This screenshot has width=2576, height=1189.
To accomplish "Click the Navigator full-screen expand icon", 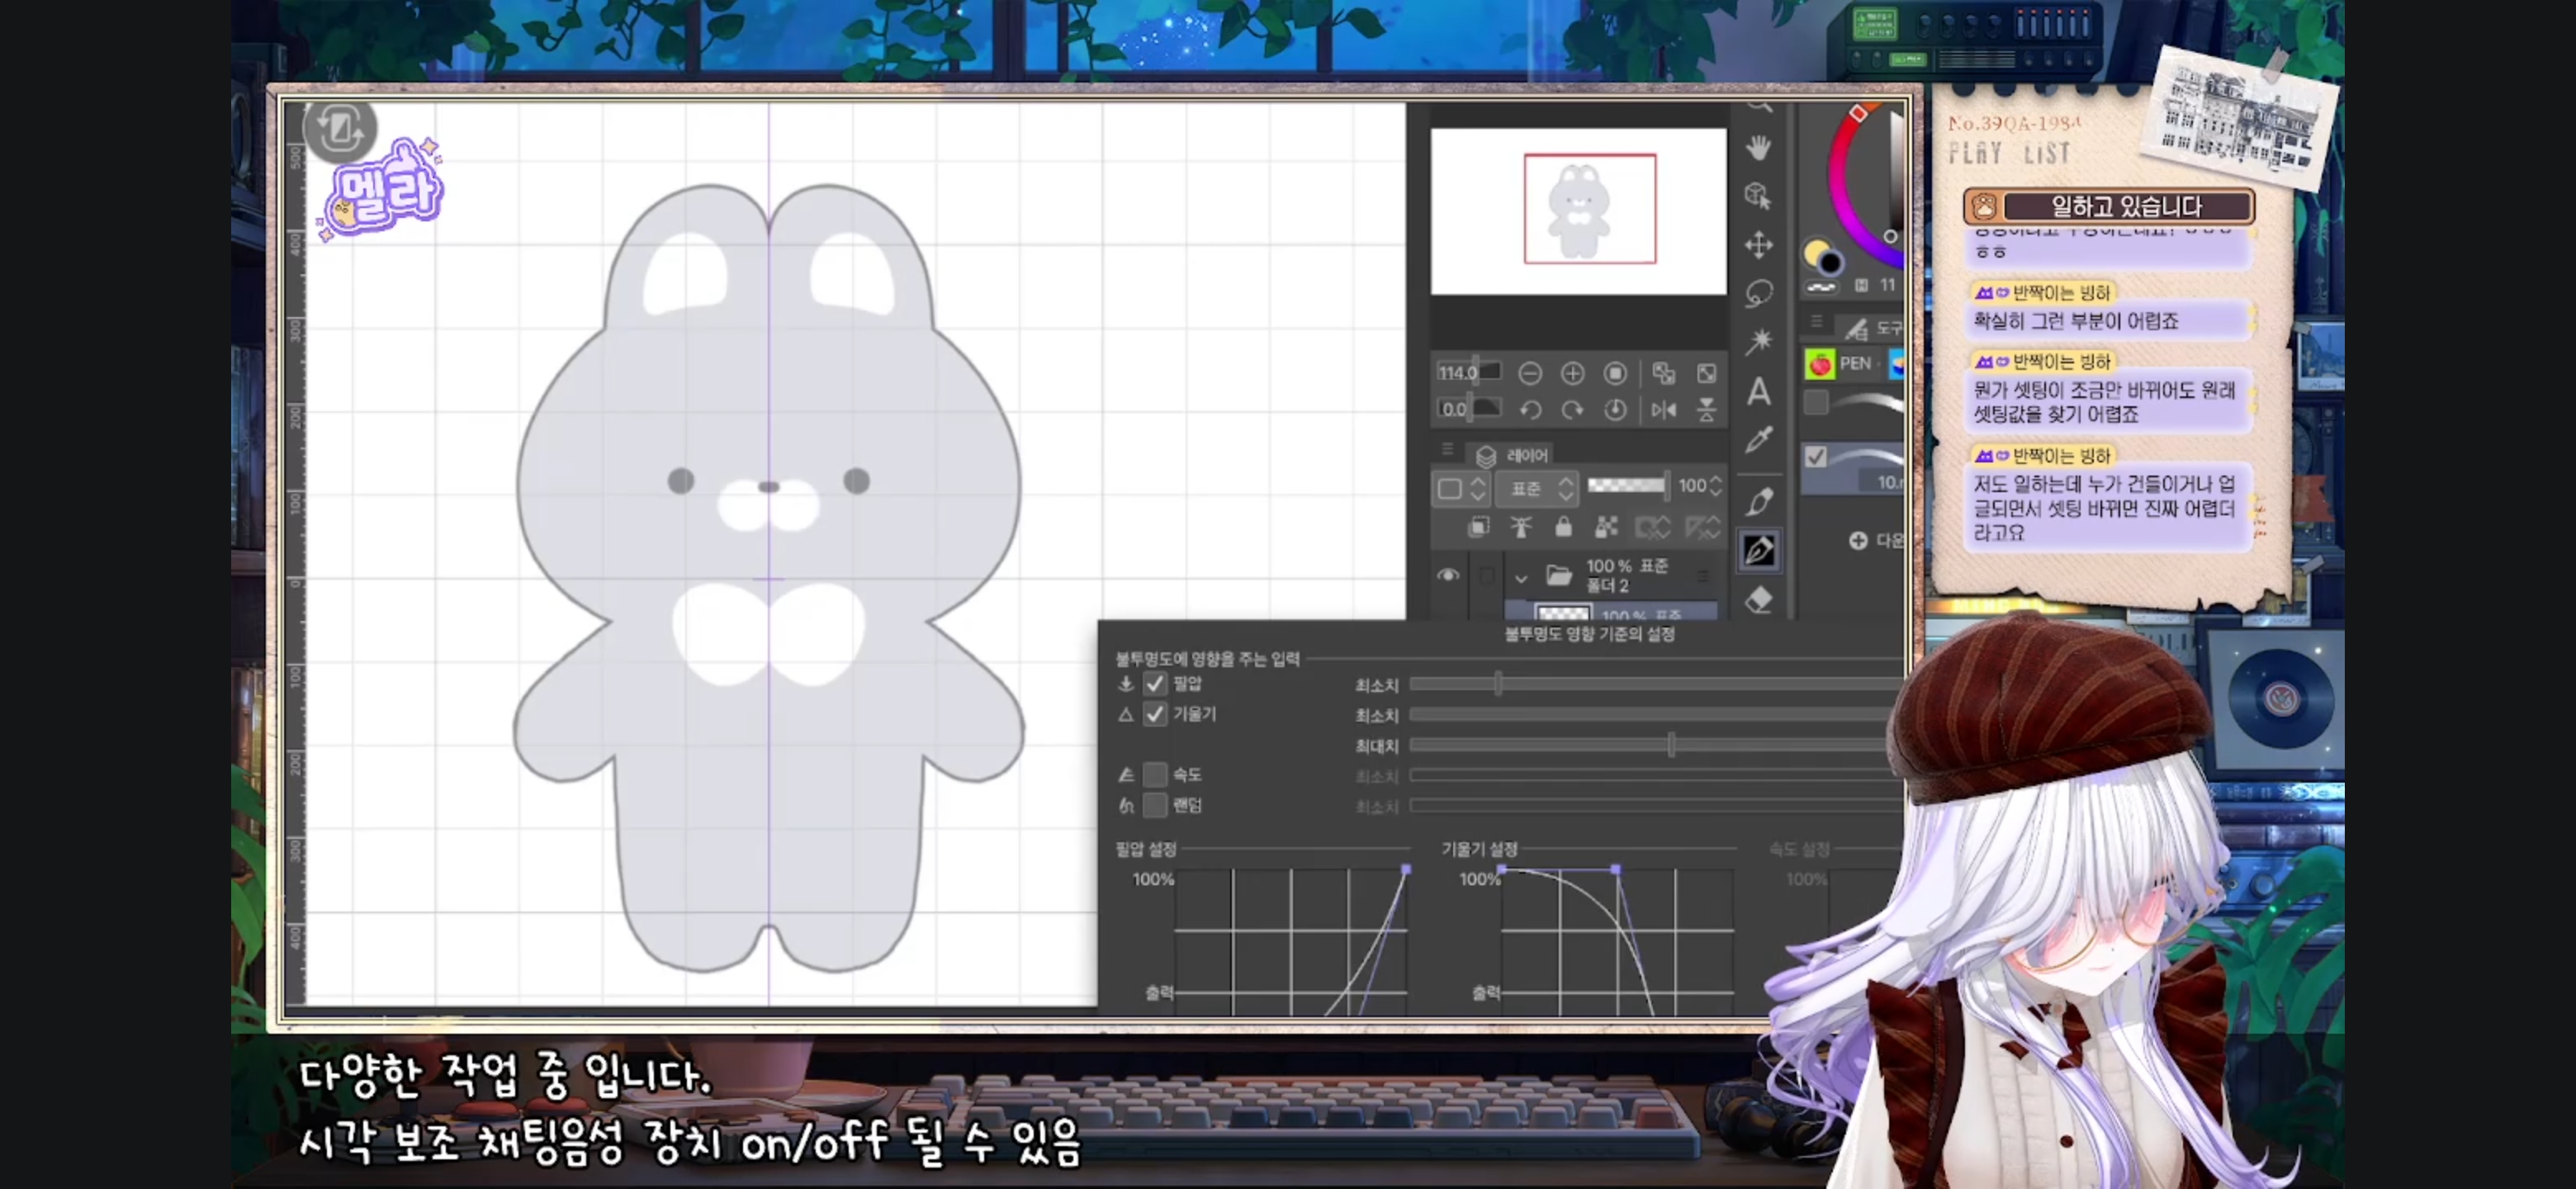I will click(x=1706, y=373).
